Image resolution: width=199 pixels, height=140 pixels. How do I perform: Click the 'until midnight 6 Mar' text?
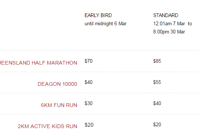[105, 24]
